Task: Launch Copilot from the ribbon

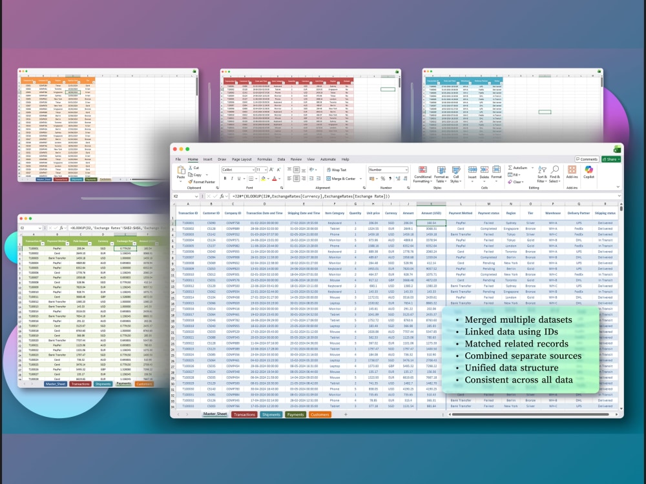Action: [589, 172]
